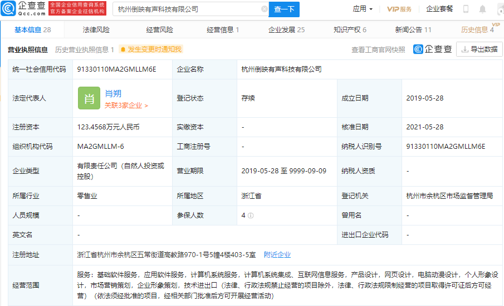Click the 经营范围 business scope paragraph
This screenshot has width=504, height=306.
(288, 285)
